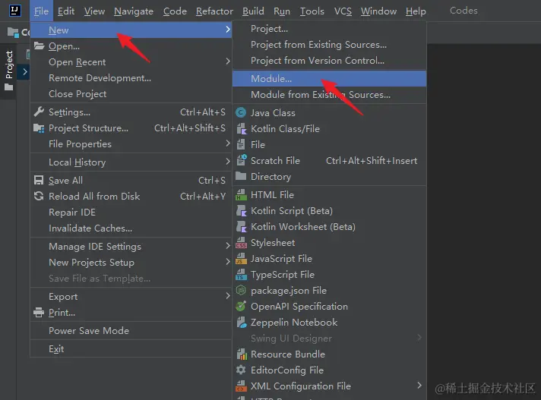Open the Tools menu
Image resolution: width=541 pixels, height=400 pixels.
[312, 11]
